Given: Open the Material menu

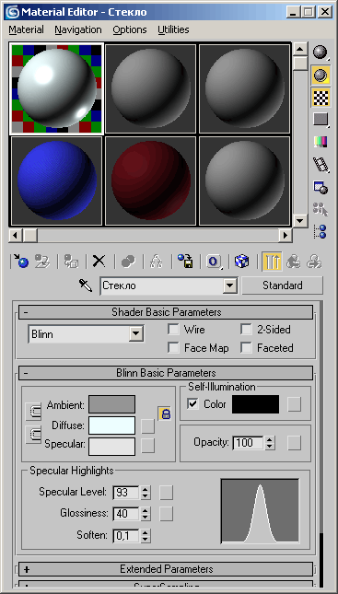Looking at the screenshot, I should (x=26, y=29).
